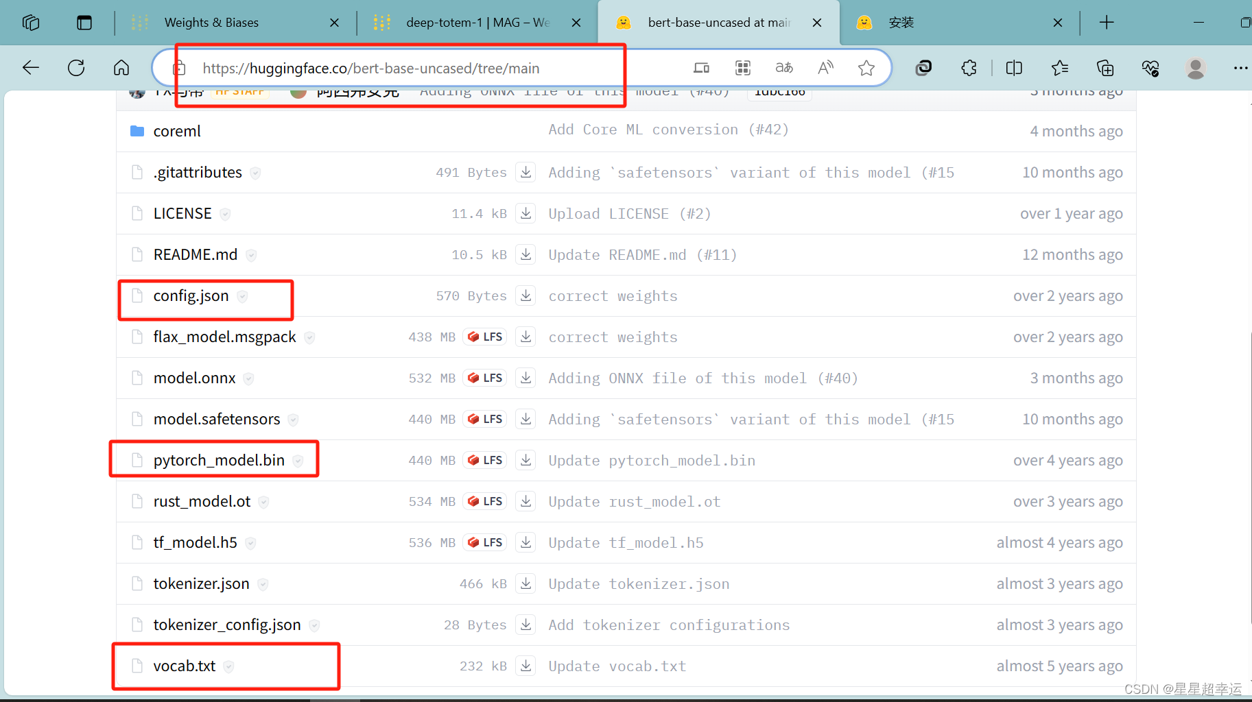Open the LICENSE file link

click(182, 213)
